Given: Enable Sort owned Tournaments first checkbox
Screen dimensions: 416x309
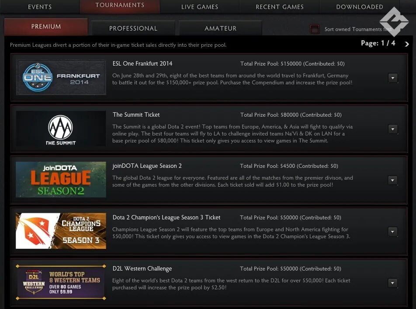Looking at the screenshot, I should click(x=315, y=29).
